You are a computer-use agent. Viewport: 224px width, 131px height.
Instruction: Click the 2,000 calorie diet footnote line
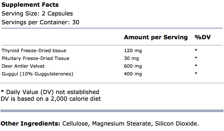tap(51, 98)
